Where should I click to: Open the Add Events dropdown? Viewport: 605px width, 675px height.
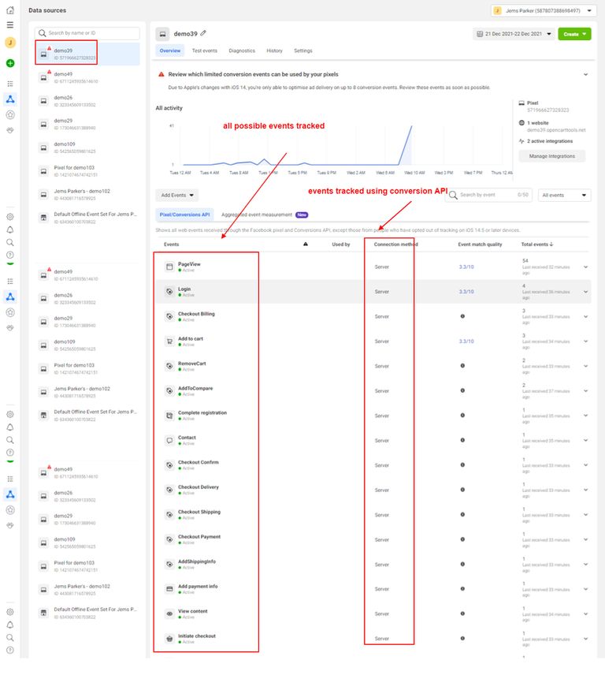point(176,195)
